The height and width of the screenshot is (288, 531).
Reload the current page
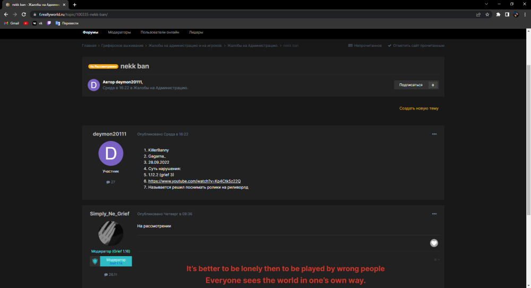click(x=24, y=14)
